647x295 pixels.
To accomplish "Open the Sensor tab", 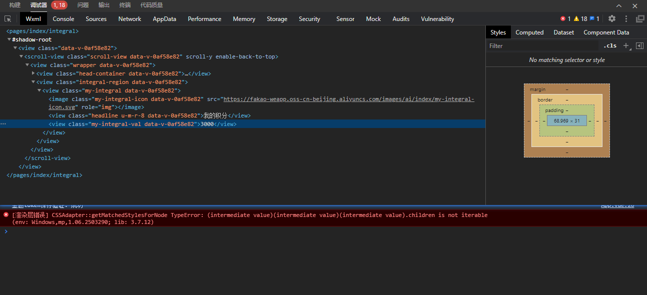I will click(345, 18).
